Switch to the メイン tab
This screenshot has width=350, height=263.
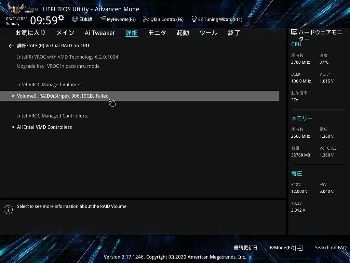(x=65, y=33)
